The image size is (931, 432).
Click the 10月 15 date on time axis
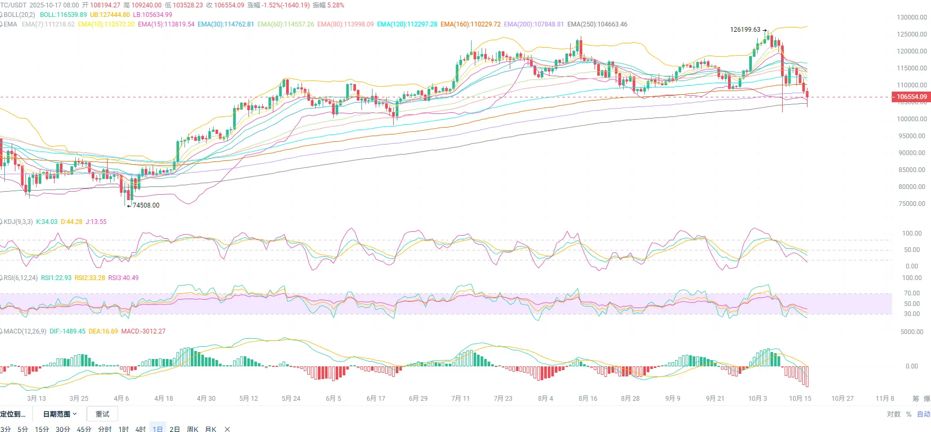pos(800,399)
